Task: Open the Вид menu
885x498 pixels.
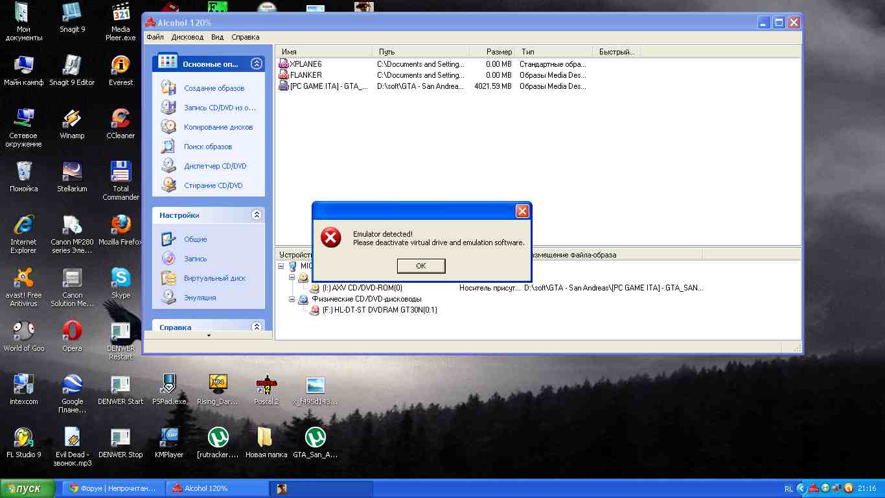Action: point(218,37)
